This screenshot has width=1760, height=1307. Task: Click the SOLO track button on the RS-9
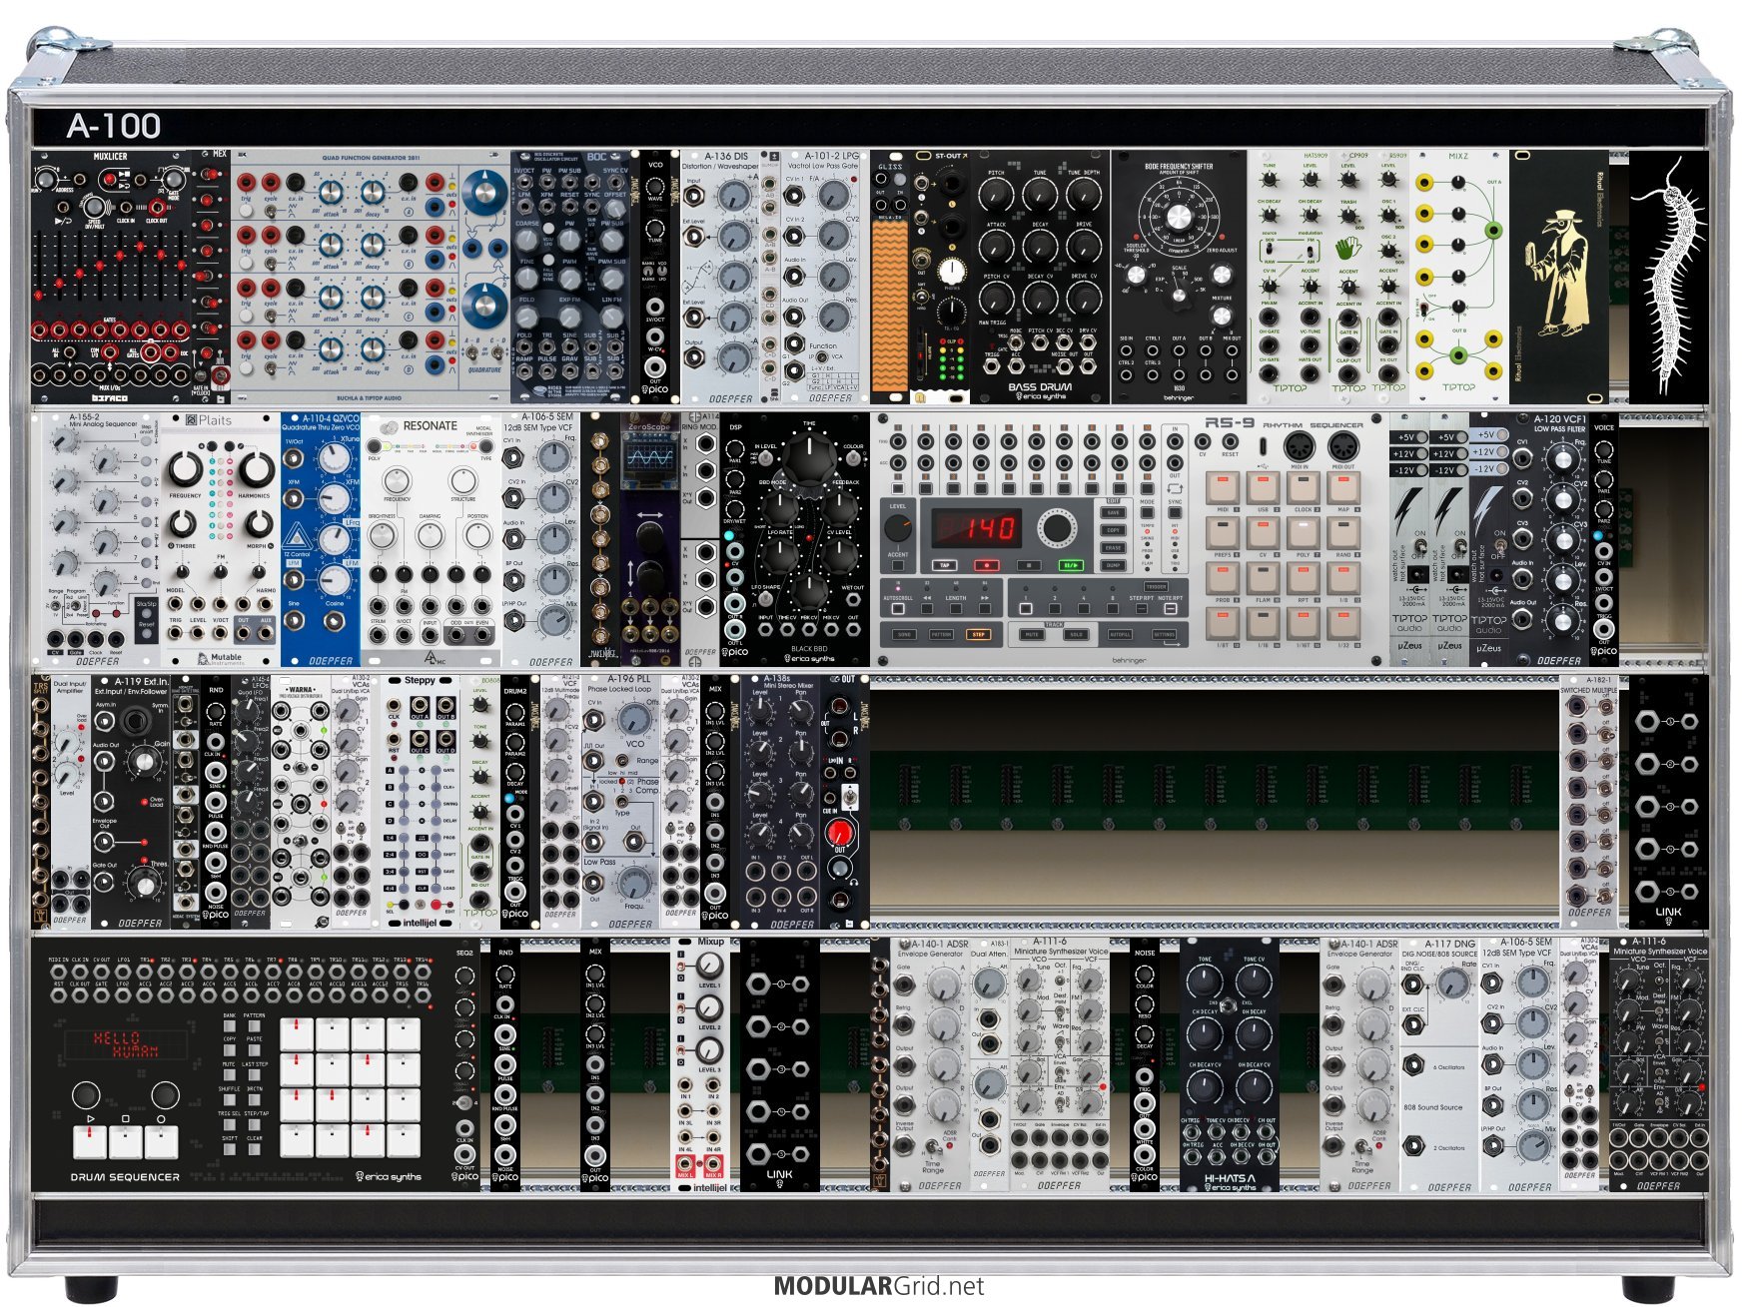(1075, 634)
